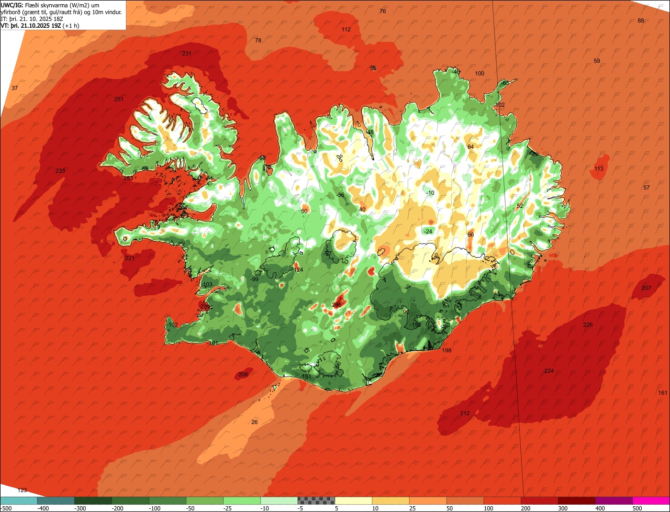Pick the light orange 25 to 50 legend swatch
Image resolution: width=670 pixels, height=512 pixels.
click(x=428, y=500)
